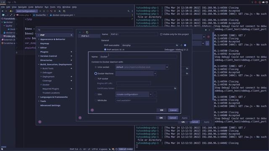269x151 pixels.
Task: Click the ellipsis button next to SSH dropdown
Action: (x=155, y=94)
